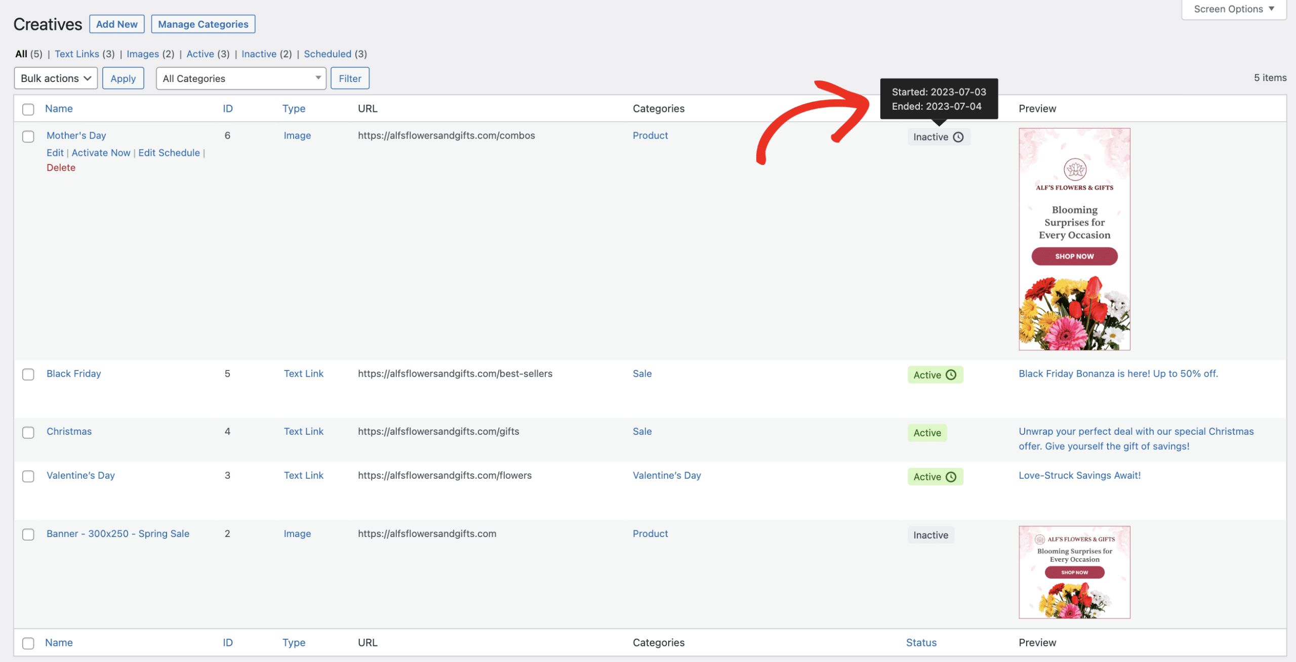Click the Mother's Day creative preview thumbnail
The width and height of the screenshot is (1296, 662).
1074,239
